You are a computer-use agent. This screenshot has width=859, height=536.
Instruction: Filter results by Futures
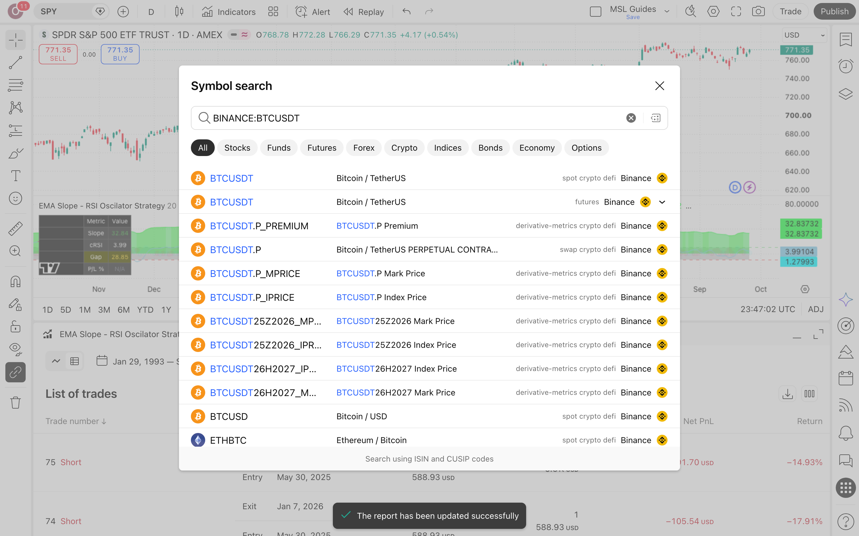(322, 148)
